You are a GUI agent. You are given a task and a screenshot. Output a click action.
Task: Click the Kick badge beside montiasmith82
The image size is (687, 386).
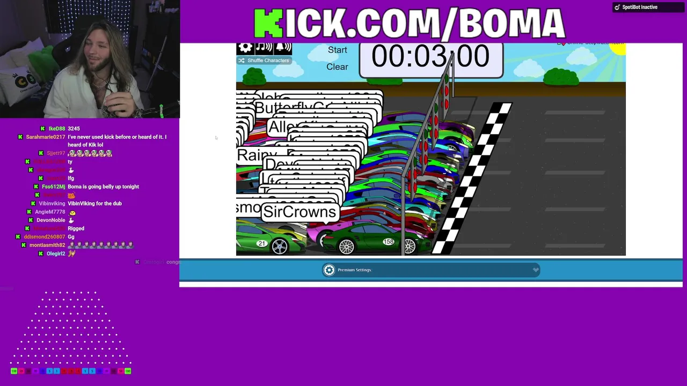click(23, 246)
